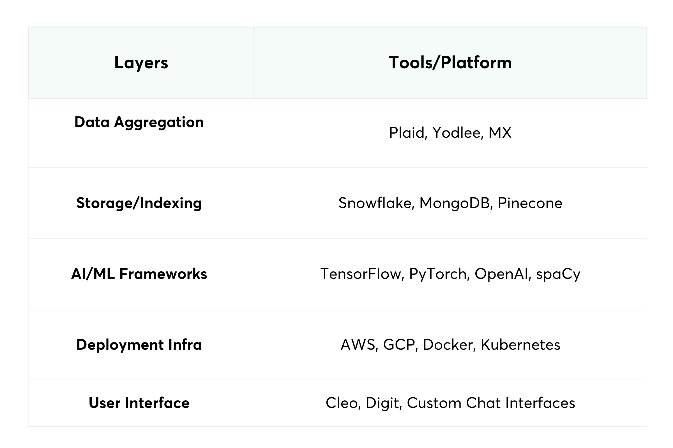Click the Deployment Infra row label
The height and width of the screenshot is (448, 673).
pyautogui.click(x=139, y=345)
